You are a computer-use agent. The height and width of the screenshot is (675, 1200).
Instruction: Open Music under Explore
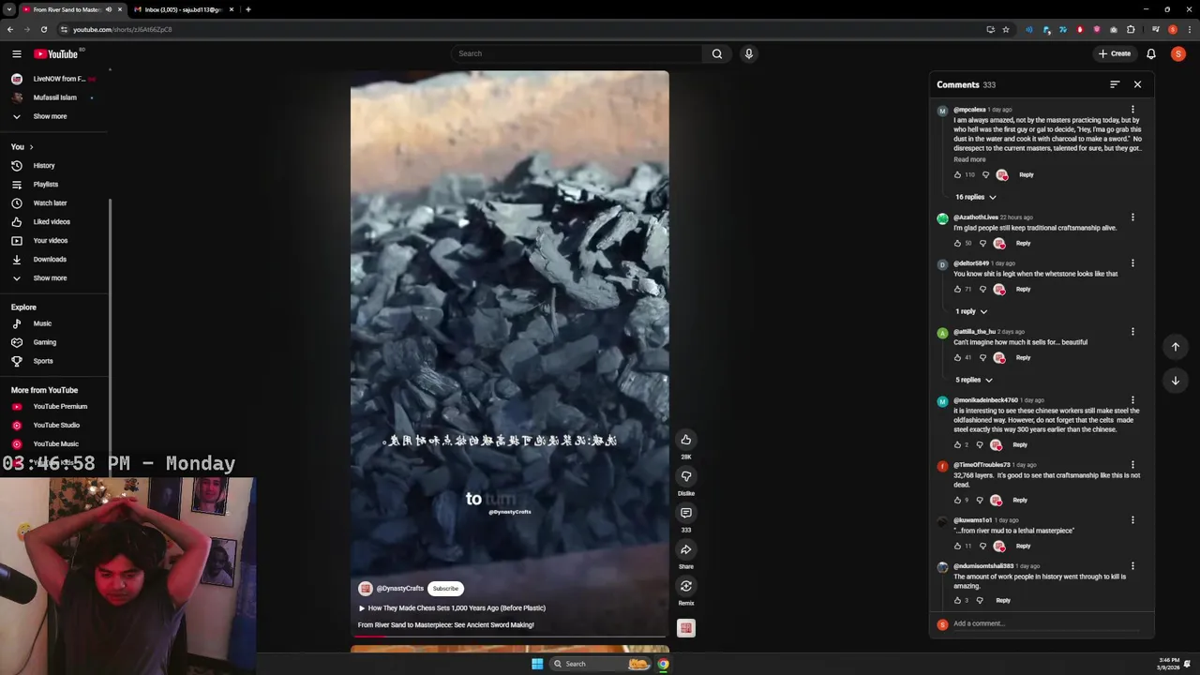[42, 323]
